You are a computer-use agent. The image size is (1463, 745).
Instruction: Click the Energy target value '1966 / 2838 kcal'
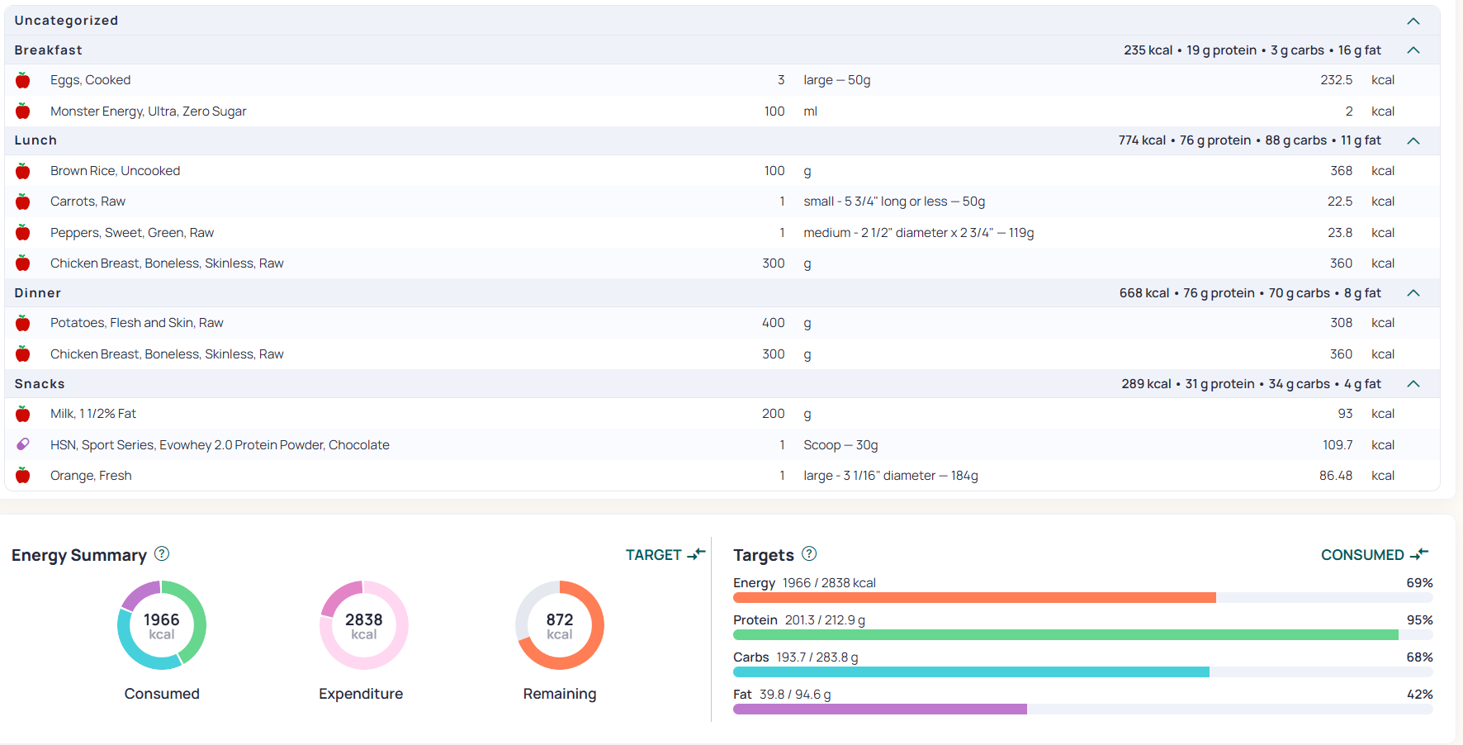[829, 583]
